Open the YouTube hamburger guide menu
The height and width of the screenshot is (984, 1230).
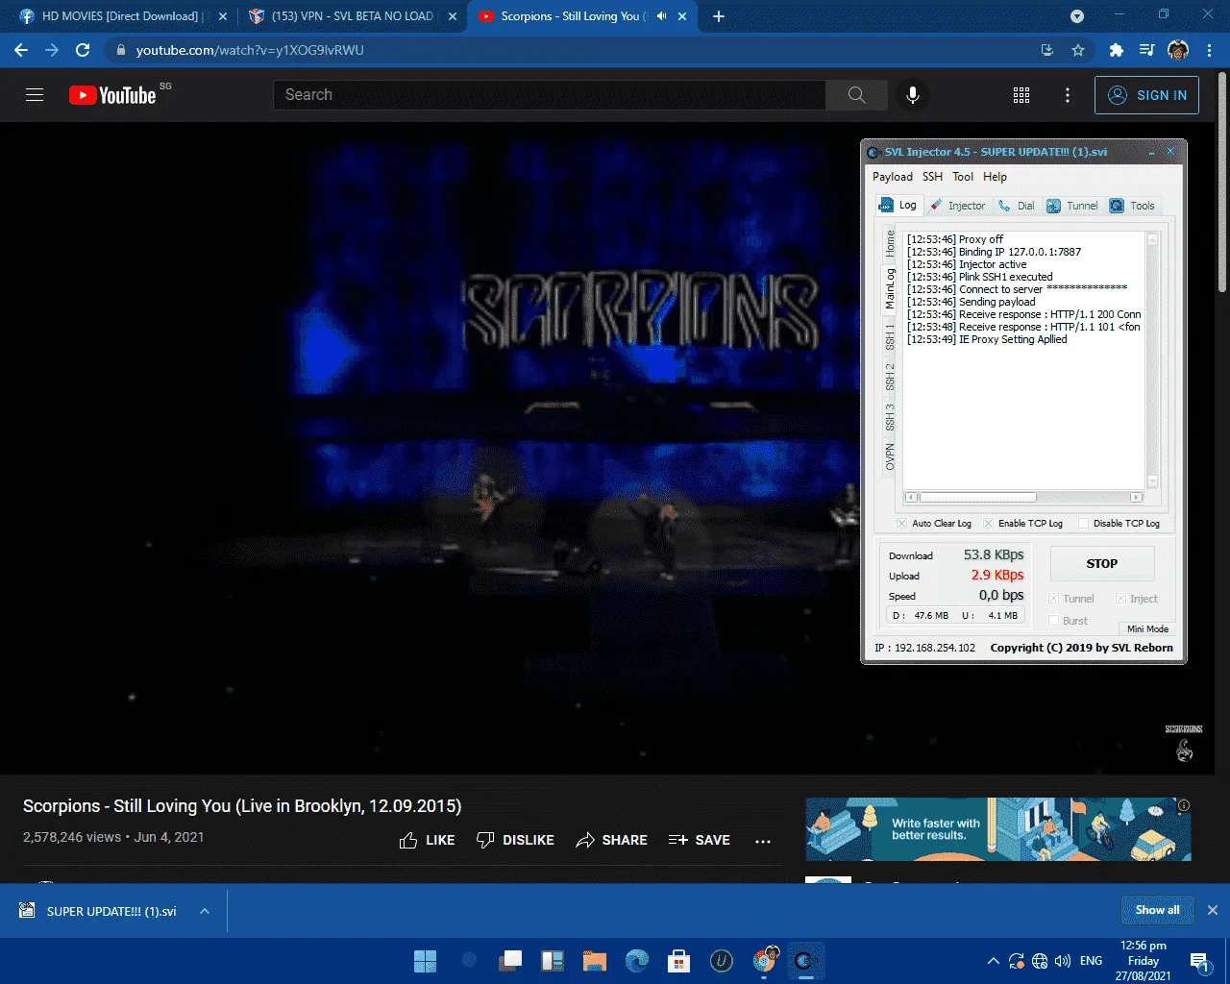35,94
